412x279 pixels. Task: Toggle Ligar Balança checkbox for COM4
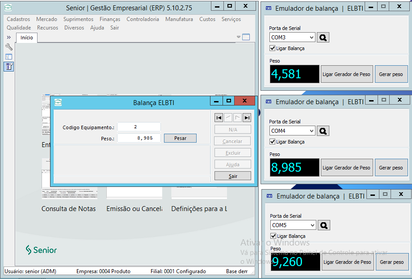click(273, 142)
